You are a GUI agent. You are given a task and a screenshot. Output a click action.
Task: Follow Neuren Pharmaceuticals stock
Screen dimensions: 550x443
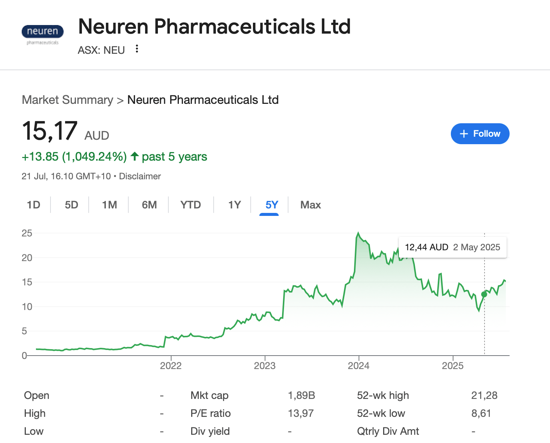click(x=480, y=134)
